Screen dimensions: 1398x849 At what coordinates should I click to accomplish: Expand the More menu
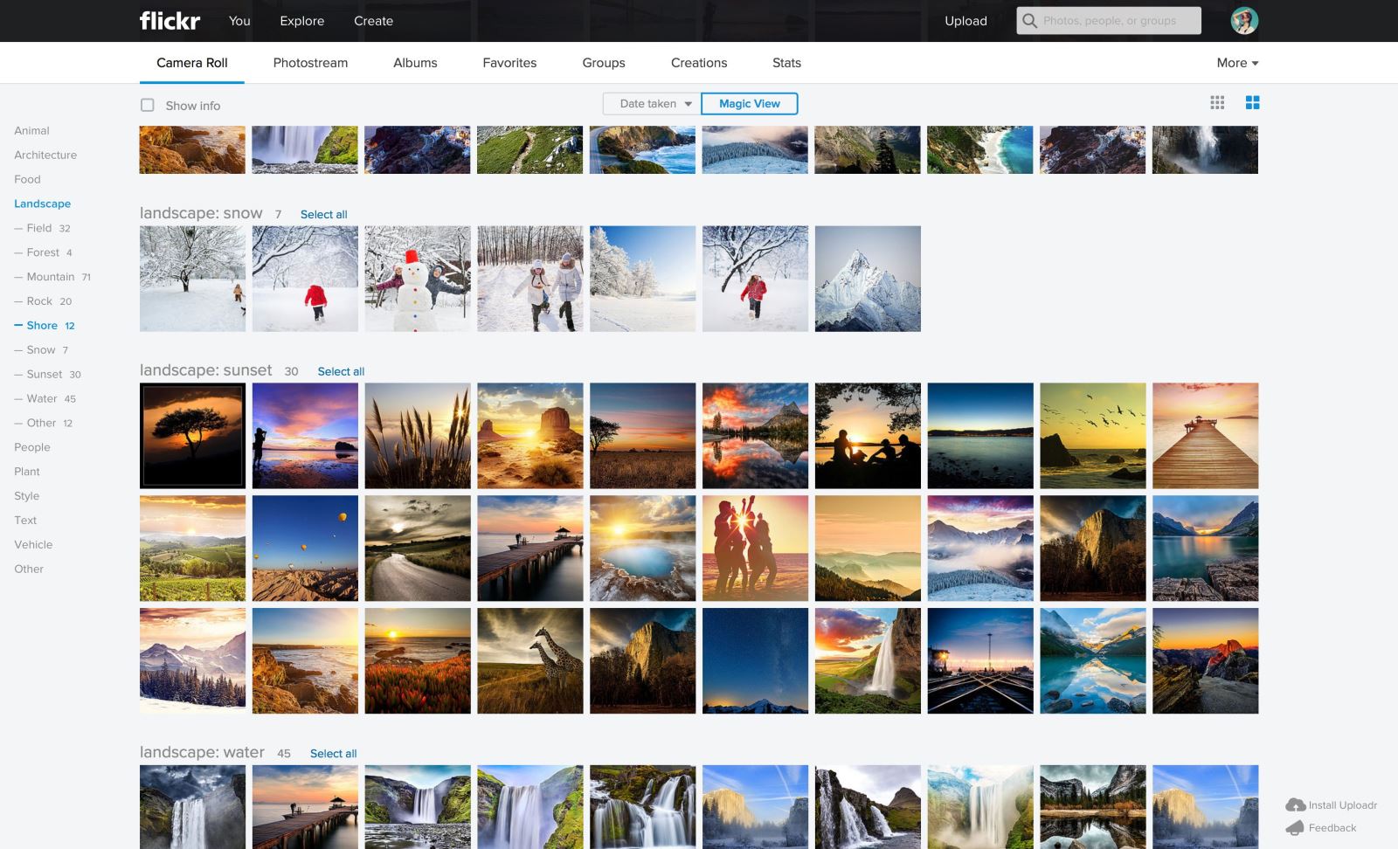pyautogui.click(x=1236, y=62)
